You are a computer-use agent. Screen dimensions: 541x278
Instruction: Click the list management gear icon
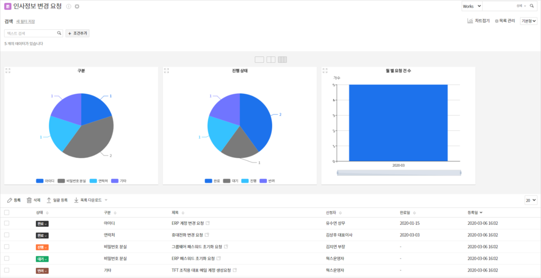point(497,21)
